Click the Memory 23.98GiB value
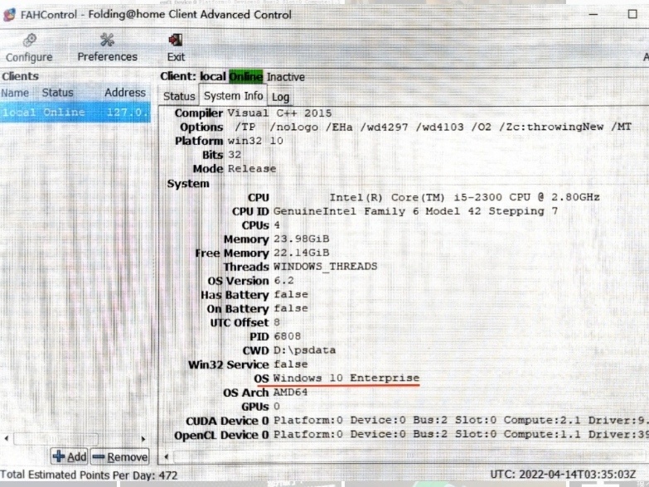This screenshot has height=487, width=649. click(x=302, y=239)
